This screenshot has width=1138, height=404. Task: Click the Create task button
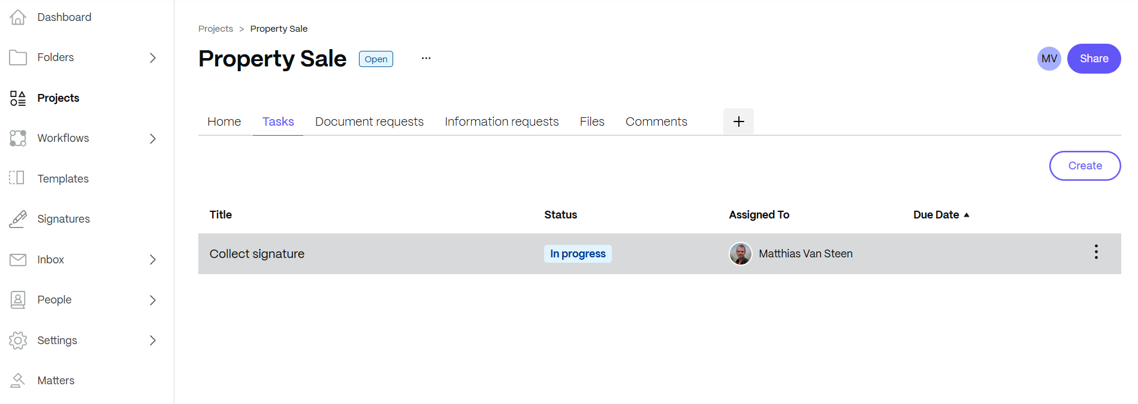pyautogui.click(x=1085, y=166)
